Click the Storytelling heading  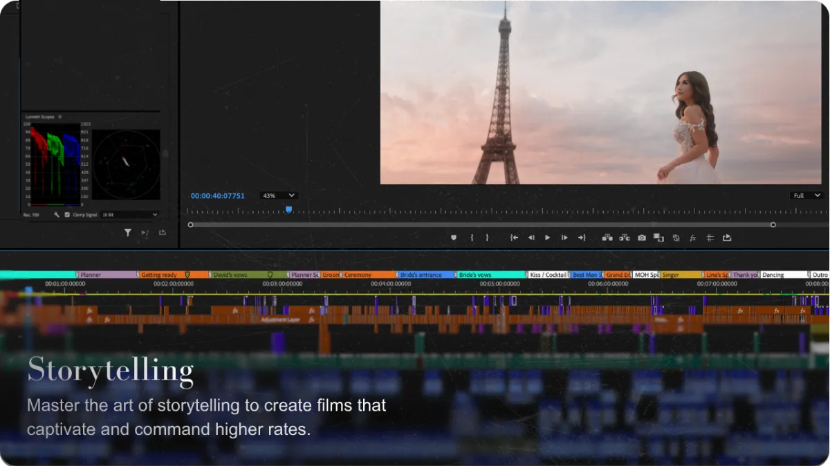point(111,370)
